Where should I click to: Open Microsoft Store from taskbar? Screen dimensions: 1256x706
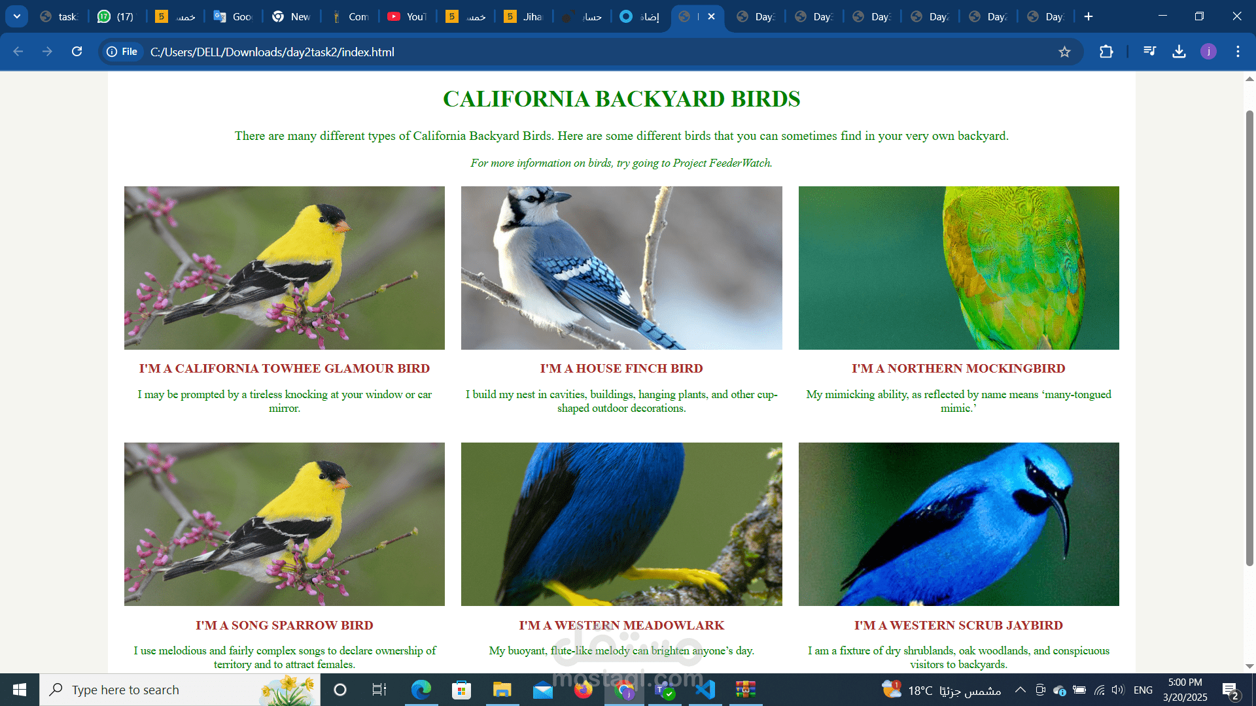point(461,690)
